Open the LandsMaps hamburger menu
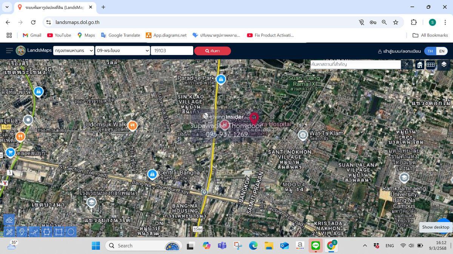 coord(9,50)
